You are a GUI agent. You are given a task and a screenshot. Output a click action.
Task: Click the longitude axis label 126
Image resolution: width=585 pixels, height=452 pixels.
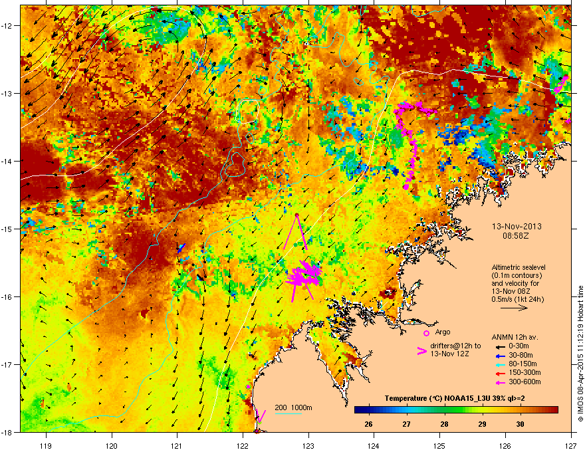coord(505,445)
